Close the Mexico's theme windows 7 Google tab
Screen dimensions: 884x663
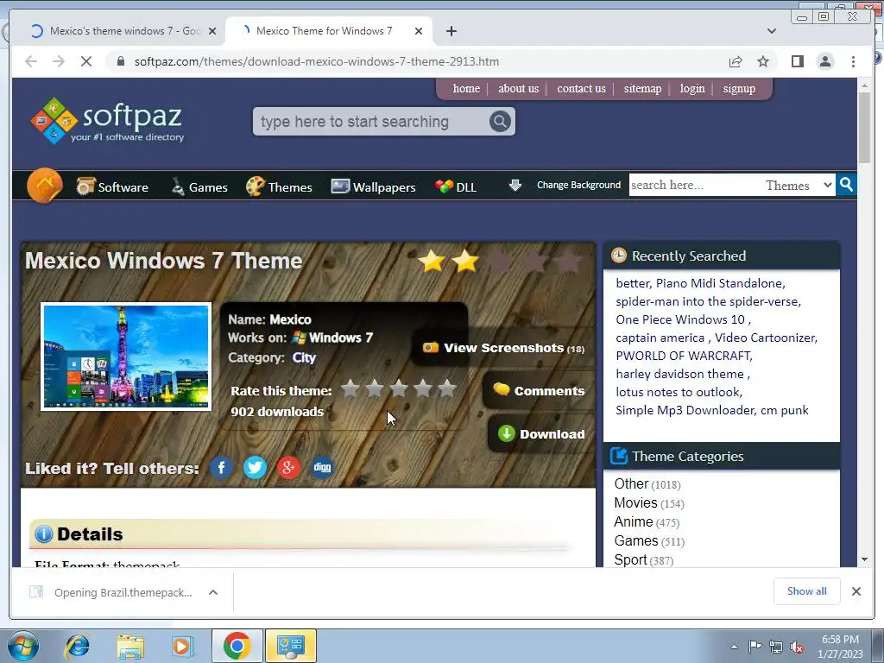212,31
